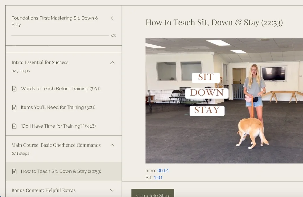Click document icon beside Words to Teach
The width and height of the screenshot is (303, 197).
pyautogui.click(x=14, y=89)
